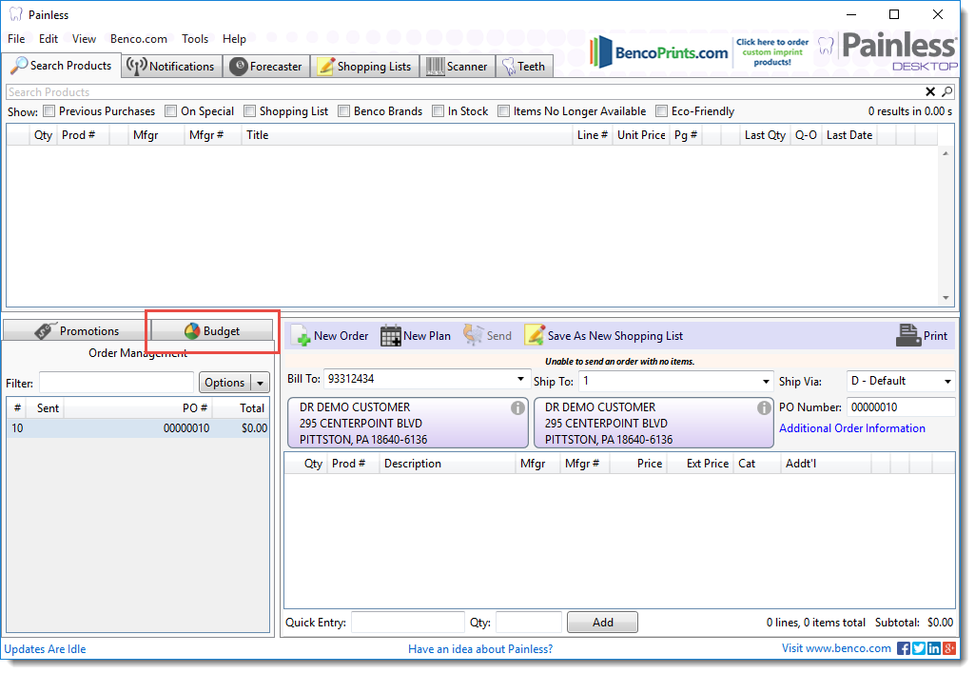Click the Scanner barcode icon
The height and width of the screenshot is (674, 975).
[x=436, y=66]
